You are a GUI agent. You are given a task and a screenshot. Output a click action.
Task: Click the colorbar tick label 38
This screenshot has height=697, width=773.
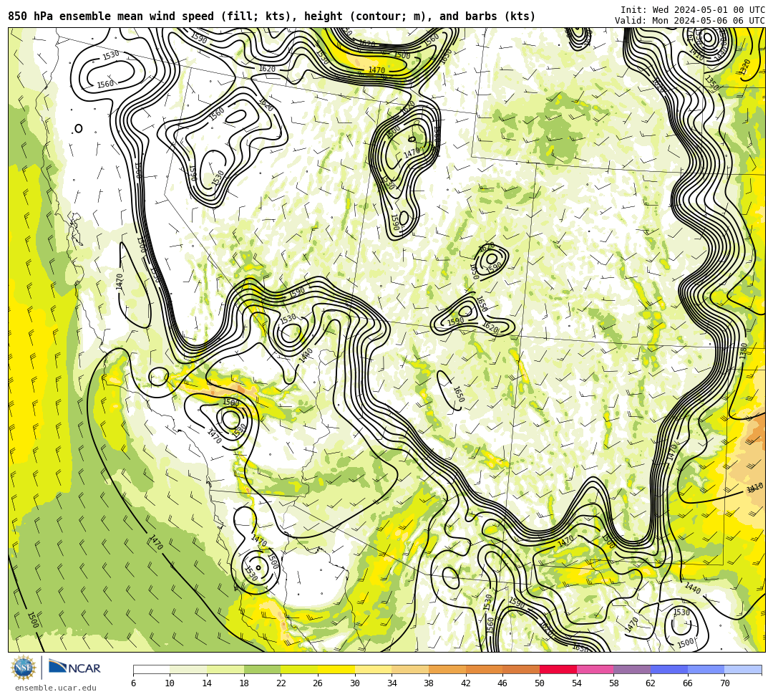429,683
